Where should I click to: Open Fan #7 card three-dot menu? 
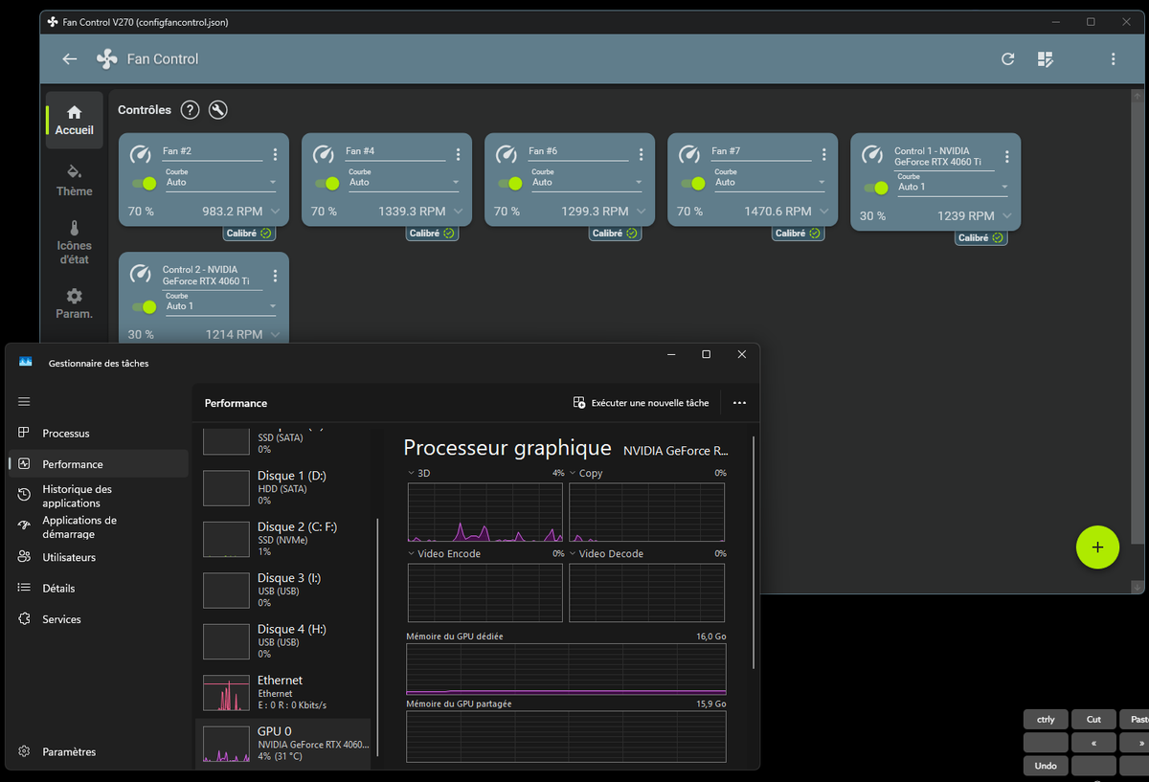[x=824, y=154]
